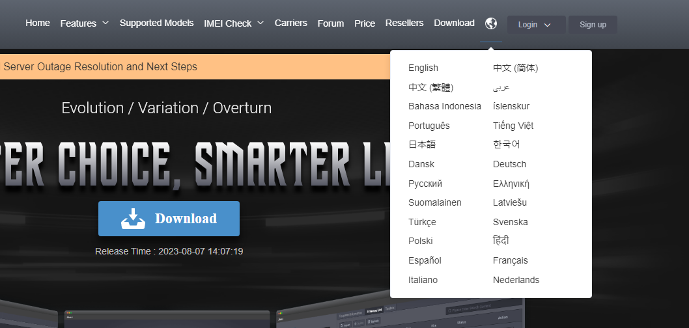Expand the IMEI Check dropdown

[x=234, y=23]
